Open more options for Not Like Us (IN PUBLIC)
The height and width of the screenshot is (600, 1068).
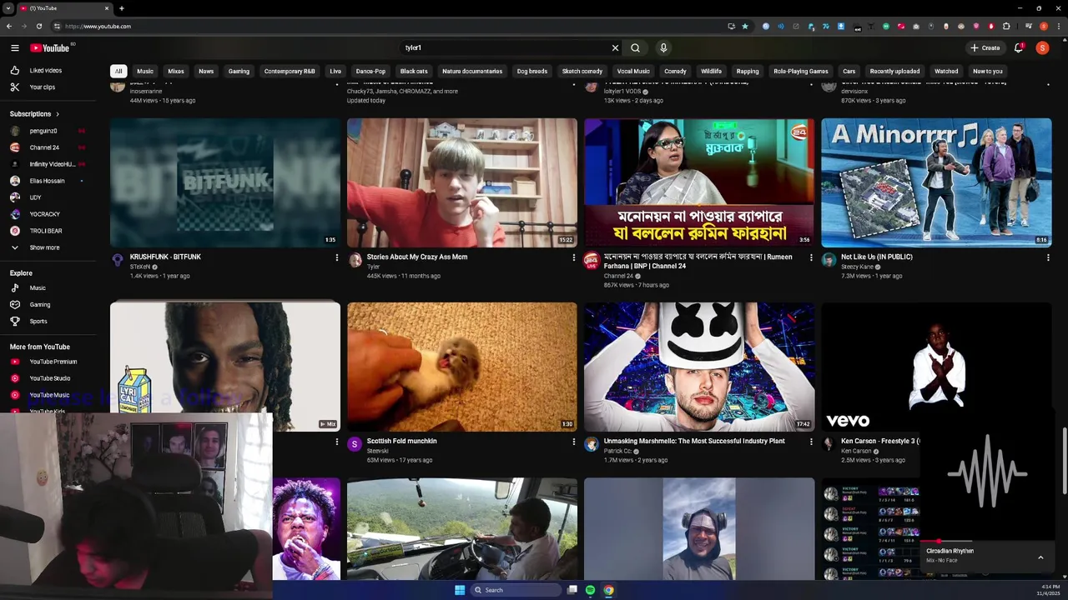[1048, 257]
